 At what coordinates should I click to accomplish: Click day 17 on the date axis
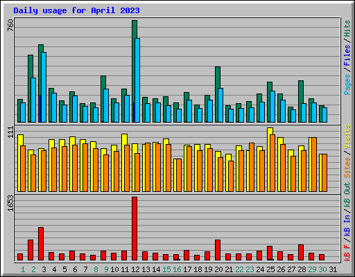(x=187, y=269)
